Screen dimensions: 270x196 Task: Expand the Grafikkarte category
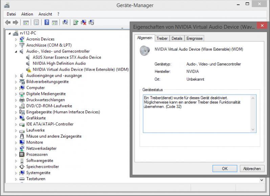(x=16, y=118)
